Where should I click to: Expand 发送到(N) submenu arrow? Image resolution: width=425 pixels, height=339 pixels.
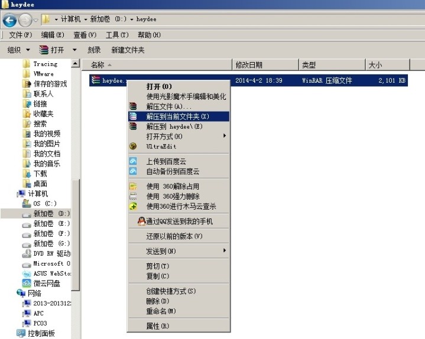225,250
